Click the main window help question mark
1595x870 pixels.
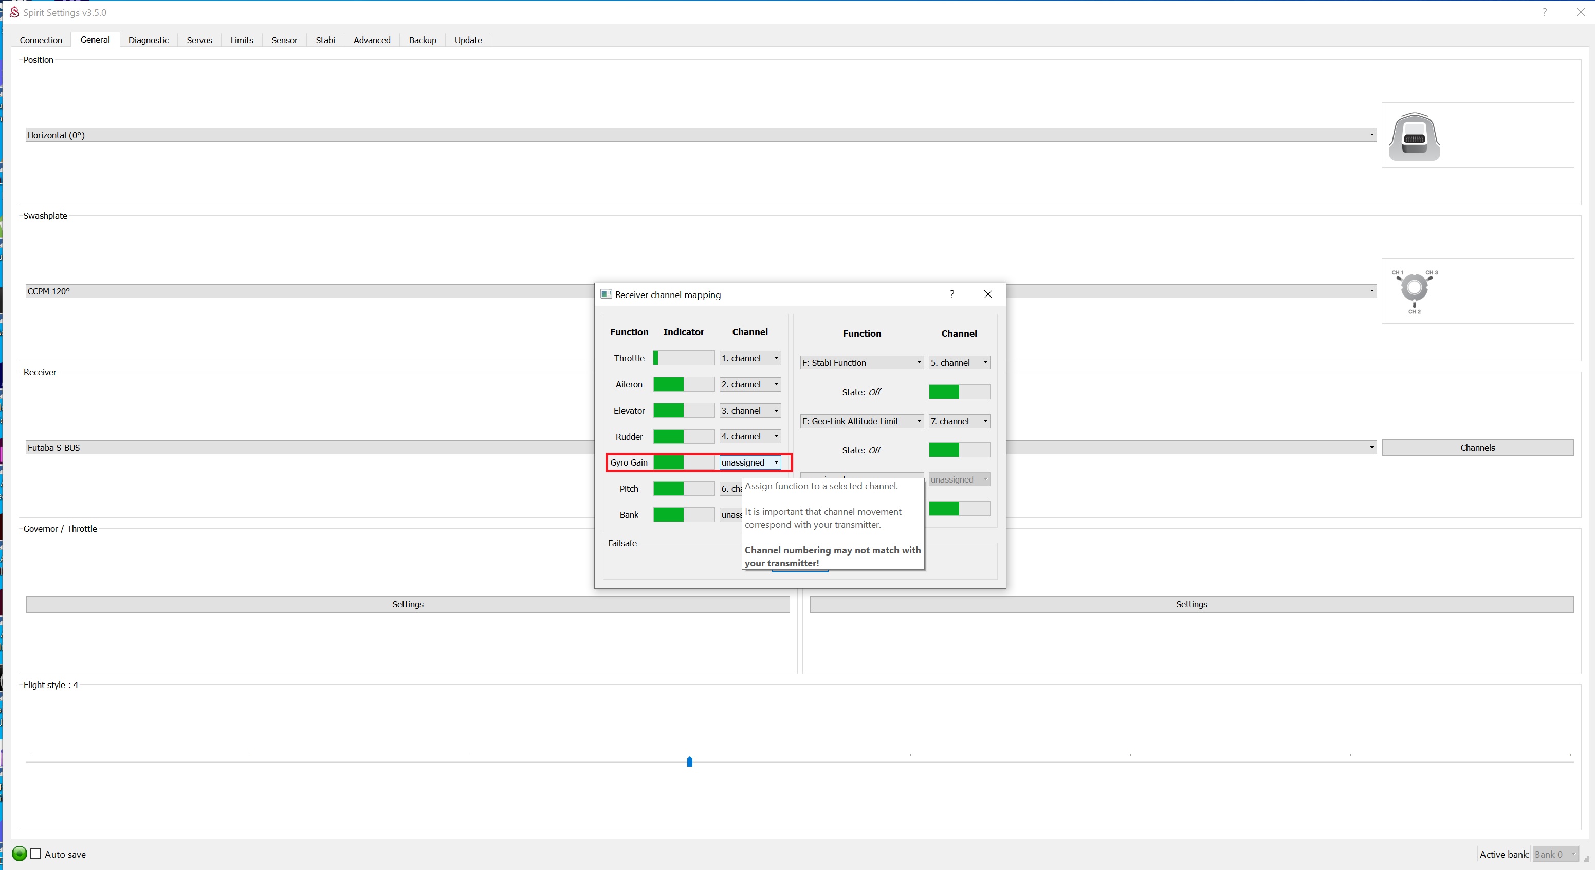(x=1545, y=12)
